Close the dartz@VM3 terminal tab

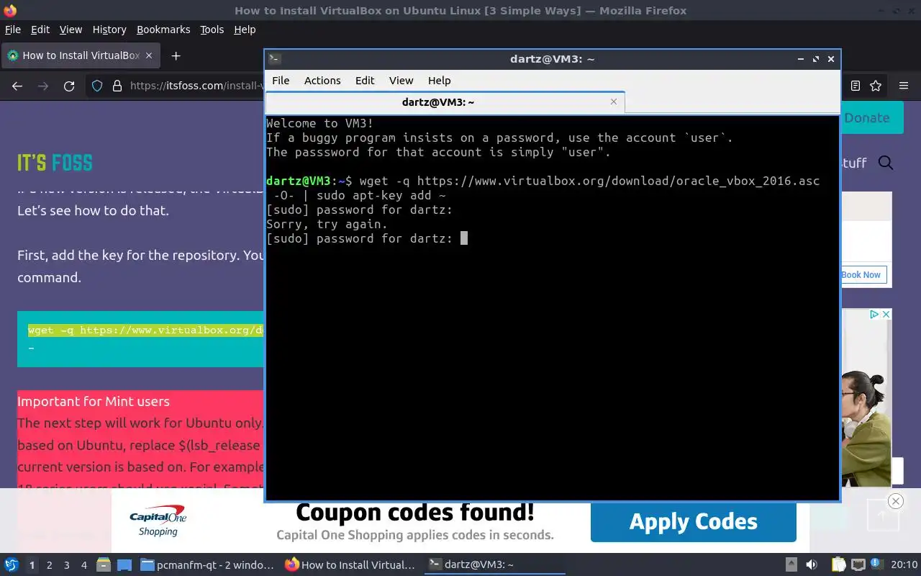coord(614,102)
